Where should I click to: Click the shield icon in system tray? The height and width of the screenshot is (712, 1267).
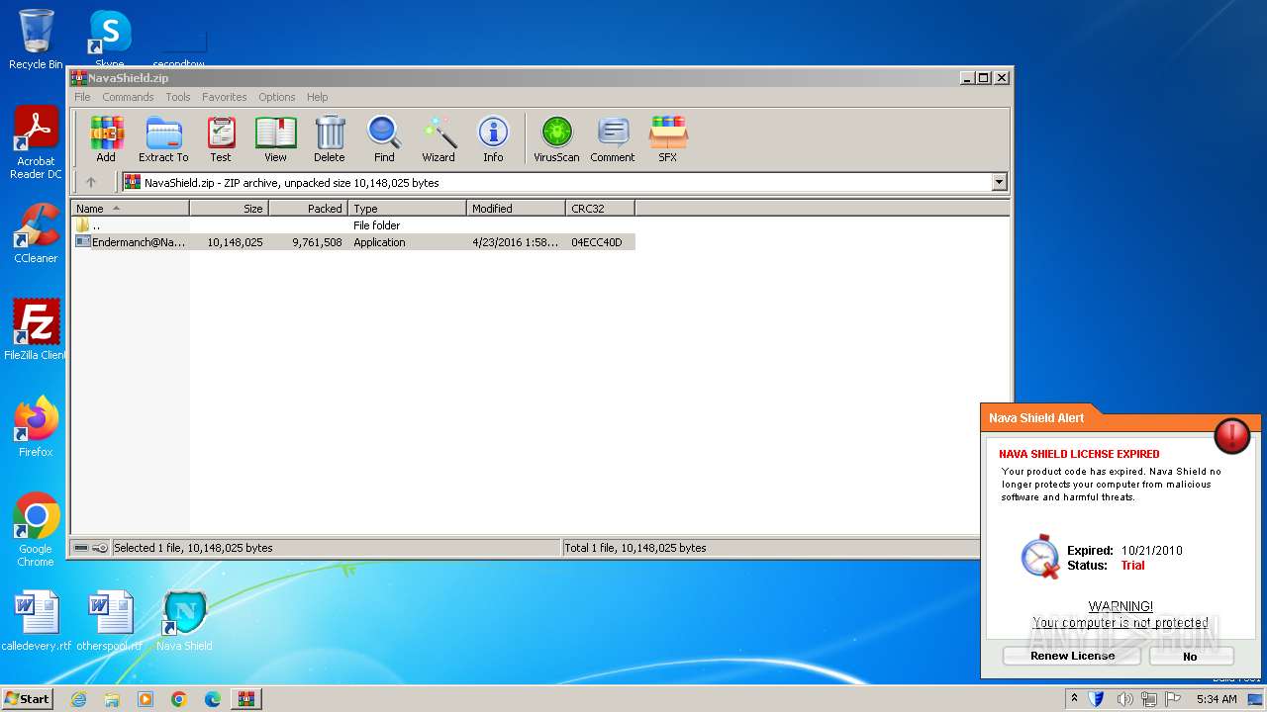click(x=1097, y=699)
